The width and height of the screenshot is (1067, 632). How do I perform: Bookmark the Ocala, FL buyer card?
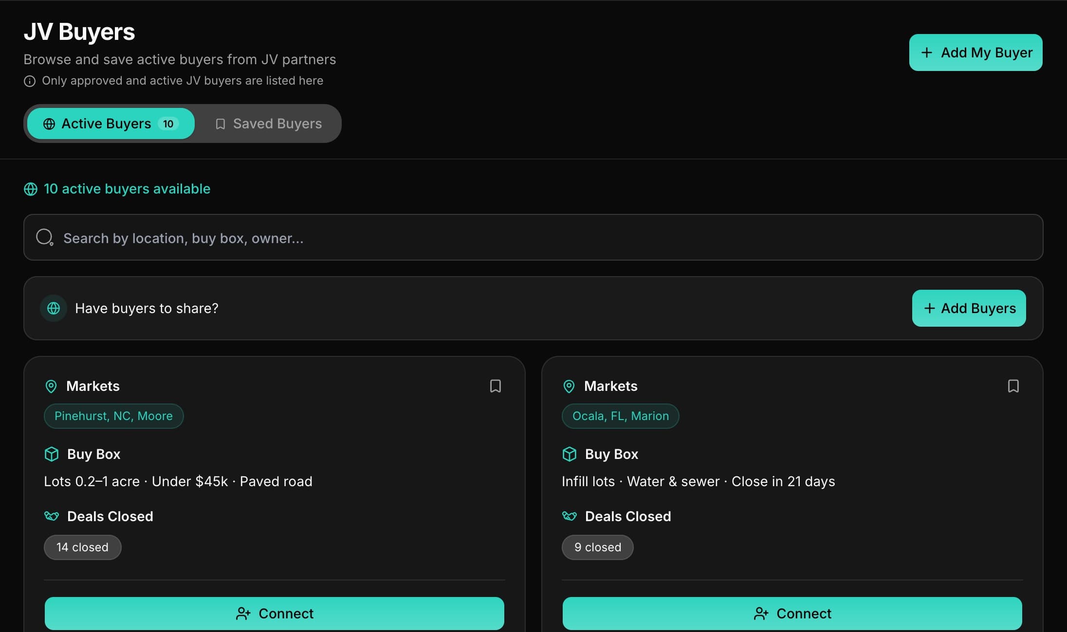(1013, 386)
